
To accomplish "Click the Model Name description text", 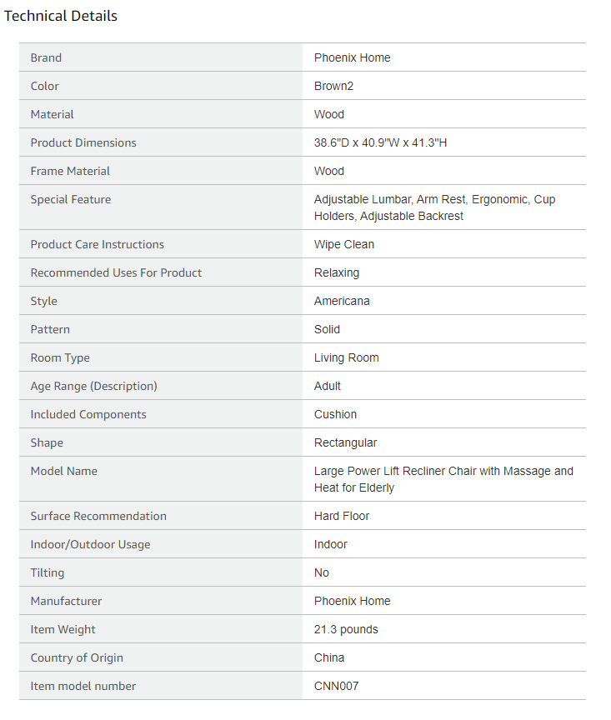I will (x=443, y=479).
